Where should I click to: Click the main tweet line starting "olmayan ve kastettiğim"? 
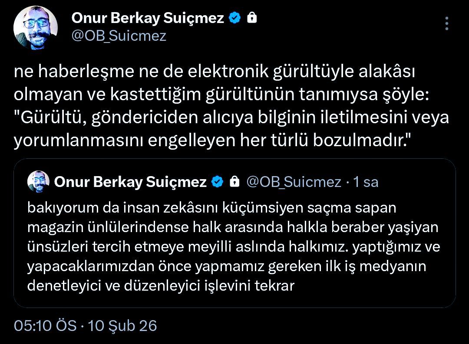click(x=221, y=95)
